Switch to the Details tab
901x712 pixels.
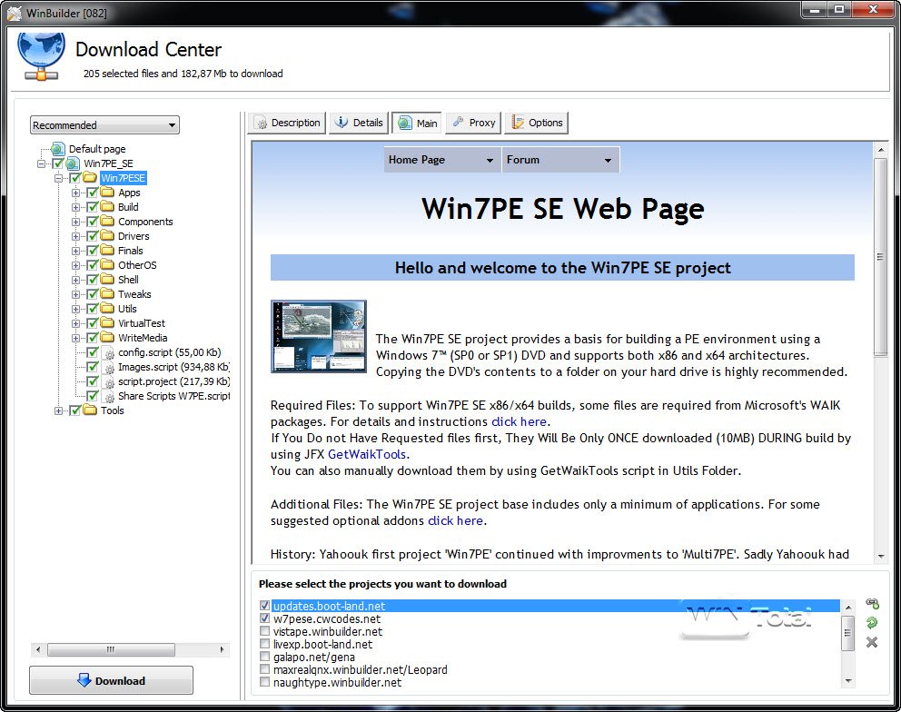pos(359,123)
